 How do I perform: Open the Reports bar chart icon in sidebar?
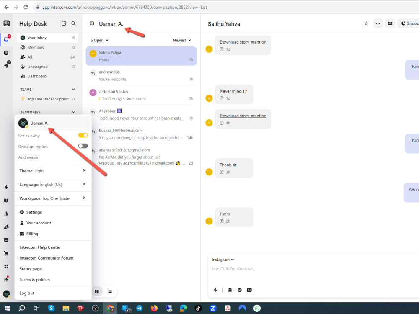click(6, 214)
